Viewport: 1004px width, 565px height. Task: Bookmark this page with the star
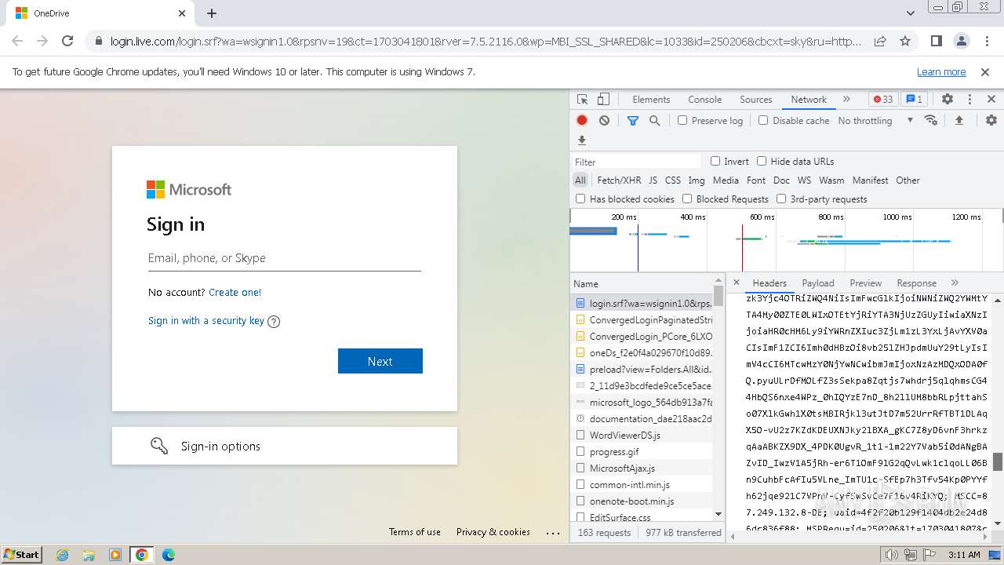point(905,41)
